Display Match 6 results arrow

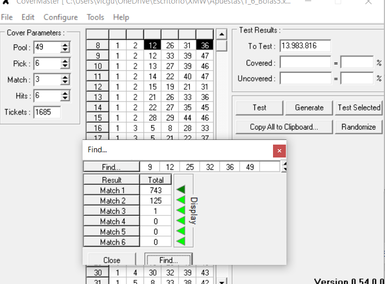181,241
